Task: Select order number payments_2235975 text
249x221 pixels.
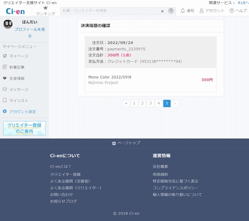Action: point(126,49)
